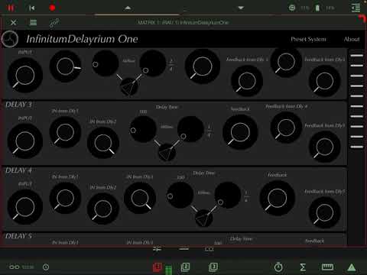The image size is (367, 275).
Task: Adjust Delay 4 IN from Dly3 knob
Action: pyautogui.click(x=140, y=198)
